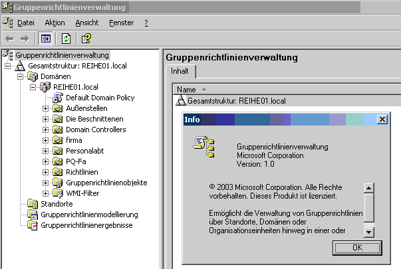Screen dimensions: 401x269
Task: Click the forest icon in the Inhalt list
Action: coord(181,101)
